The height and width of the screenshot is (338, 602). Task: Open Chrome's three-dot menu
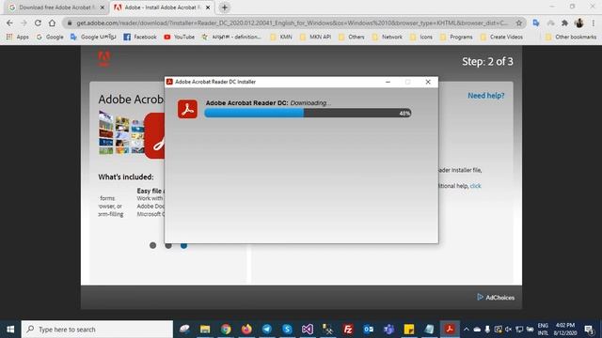(x=594, y=23)
